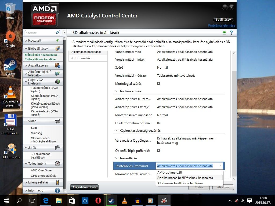Image resolution: width=275 pixels, height=206 pixels.
Task: Click the Információ info icon
Action: [x=57, y=190]
